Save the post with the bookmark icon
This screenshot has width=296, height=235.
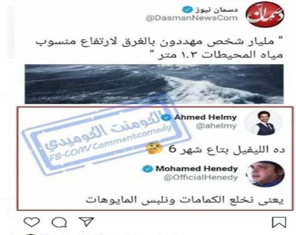point(279,222)
